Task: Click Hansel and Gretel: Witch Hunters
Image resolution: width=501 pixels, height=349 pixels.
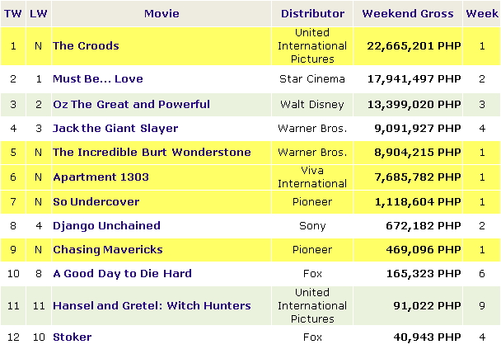Action: tap(152, 306)
